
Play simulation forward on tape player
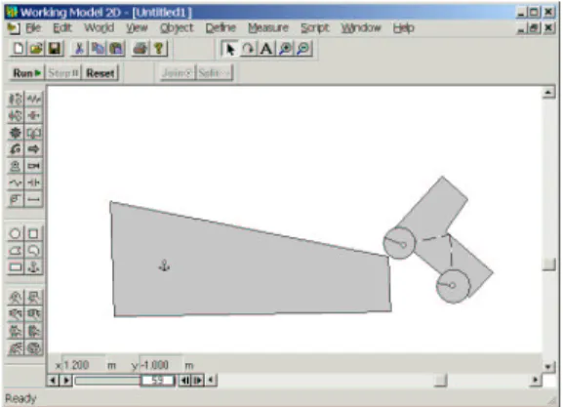(x=66, y=380)
